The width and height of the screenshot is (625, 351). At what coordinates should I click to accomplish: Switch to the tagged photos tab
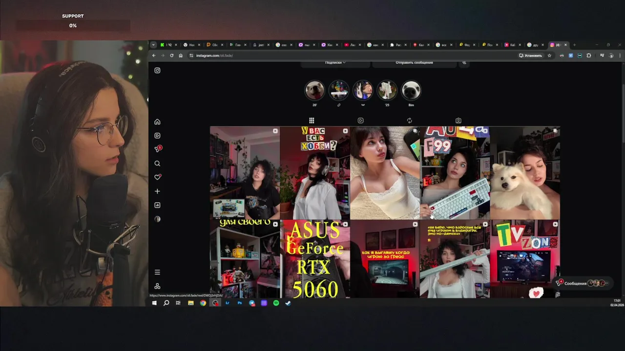458,120
